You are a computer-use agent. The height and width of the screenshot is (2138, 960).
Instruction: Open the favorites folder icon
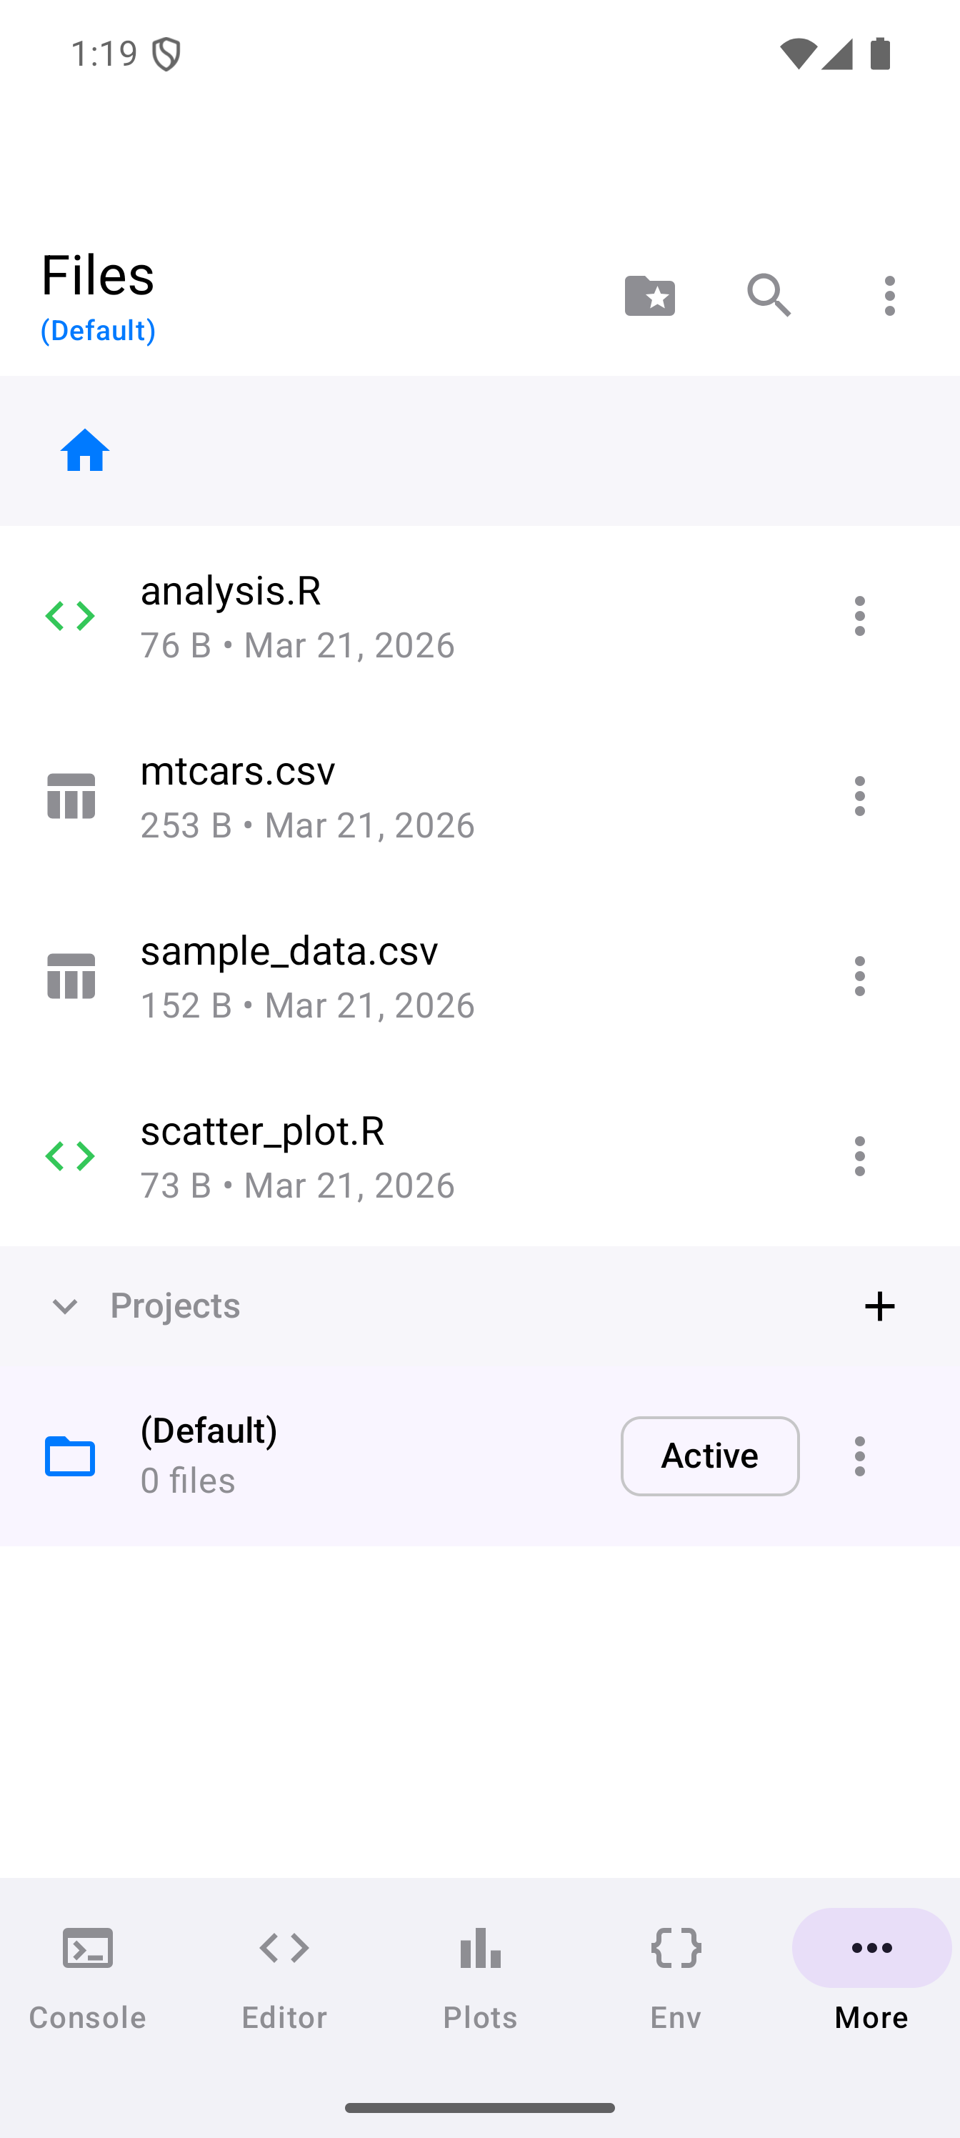[x=650, y=295]
